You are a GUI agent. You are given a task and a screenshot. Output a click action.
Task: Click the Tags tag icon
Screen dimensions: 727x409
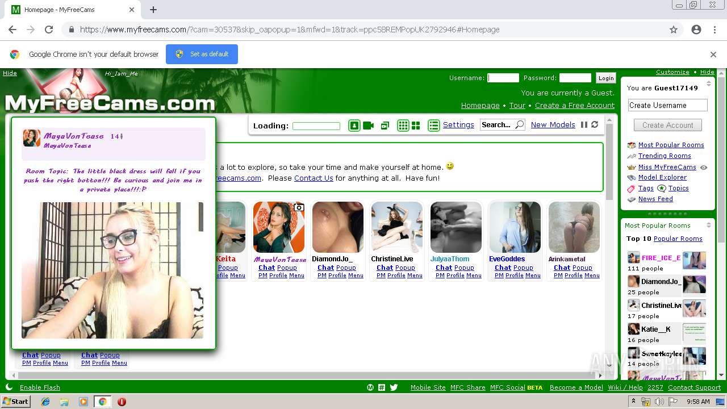click(631, 189)
